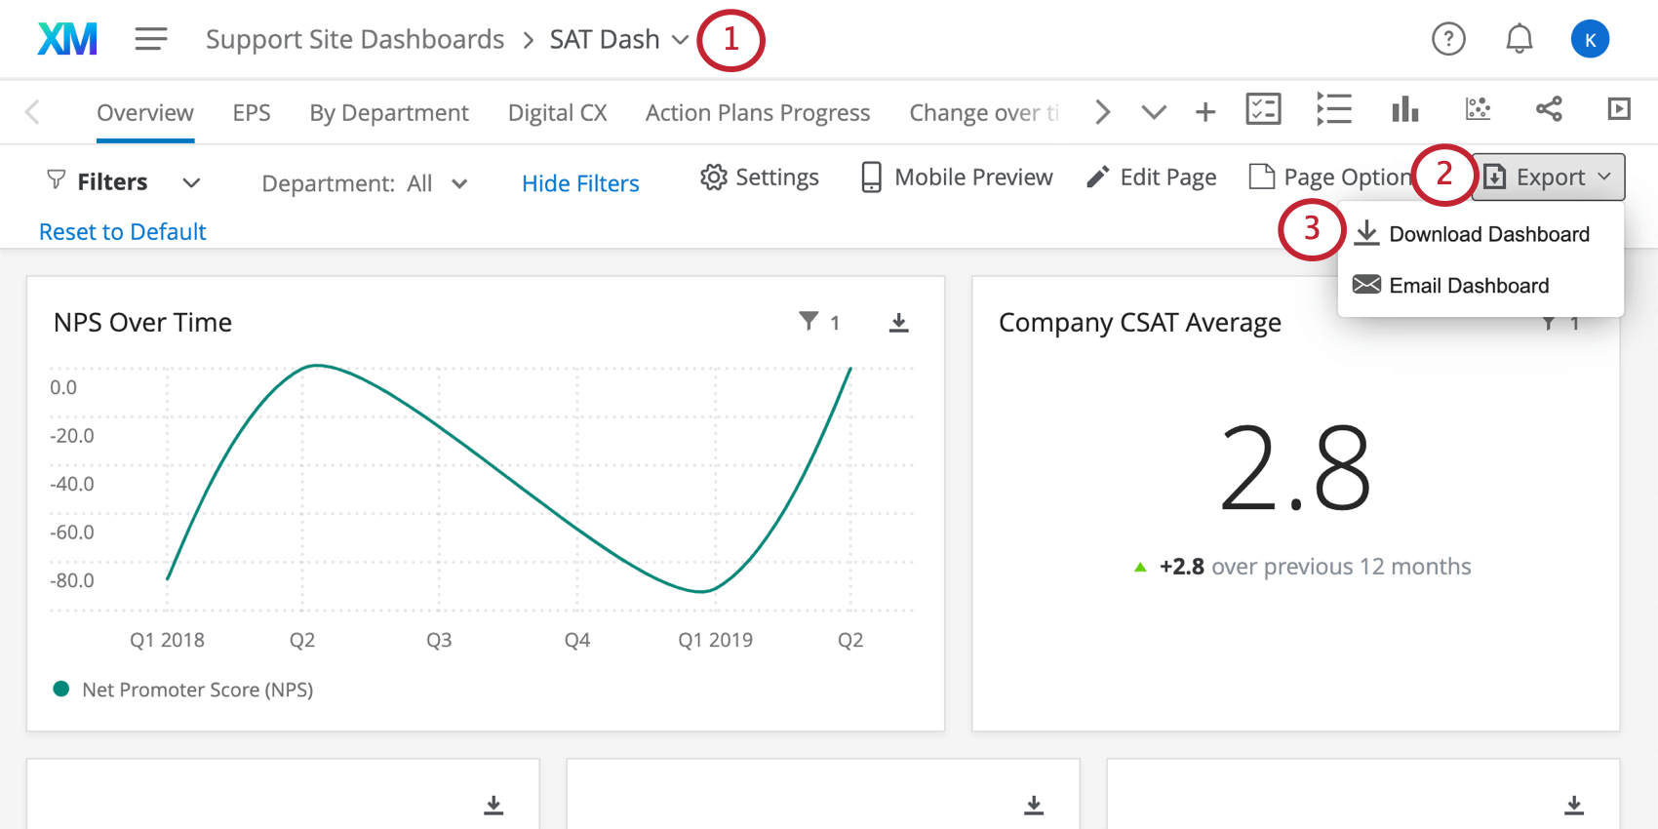Open the bar chart icon

pyautogui.click(x=1404, y=108)
